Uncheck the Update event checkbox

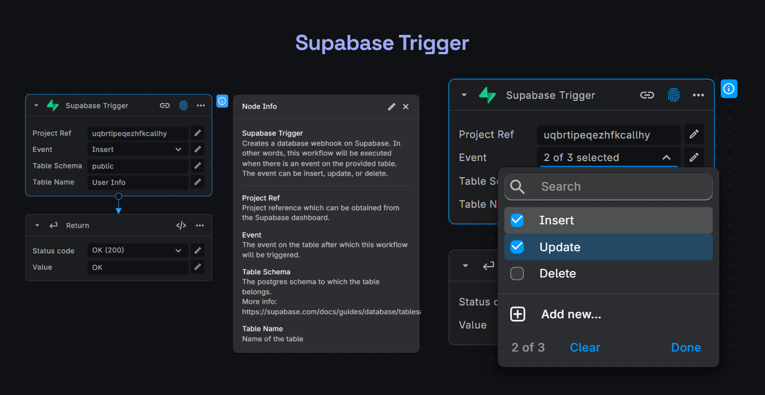517,246
